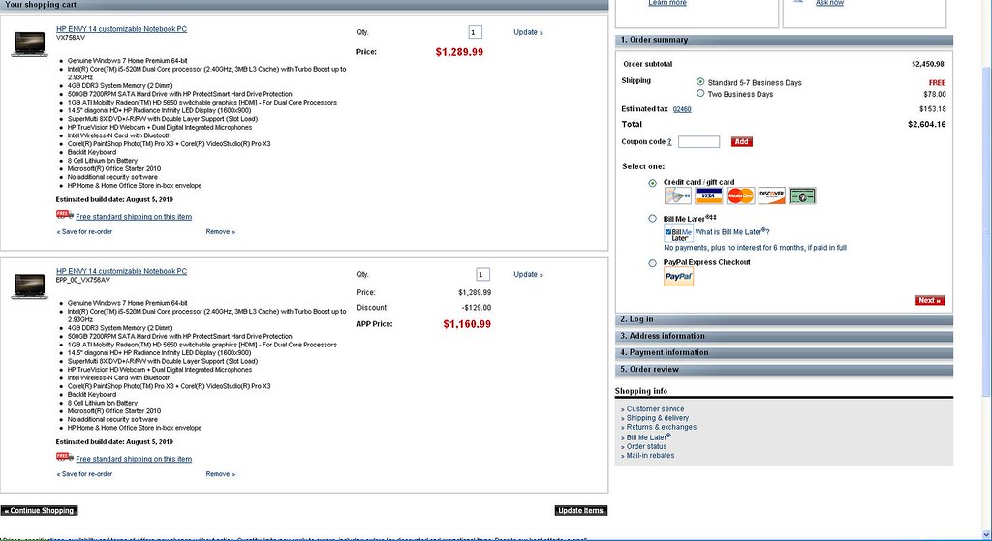
Task: Select Standard 5-7 Business Days shipping
Action: point(700,82)
